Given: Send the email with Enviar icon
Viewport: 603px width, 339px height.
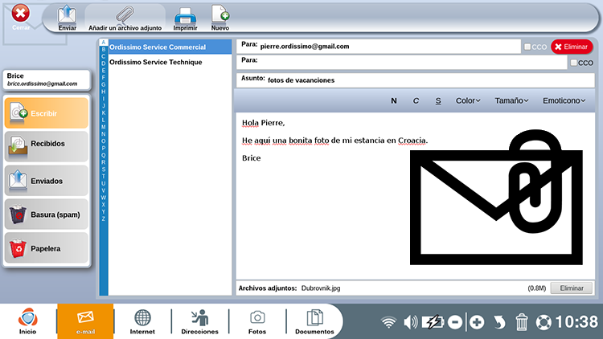Looking at the screenshot, I should 67,18.
